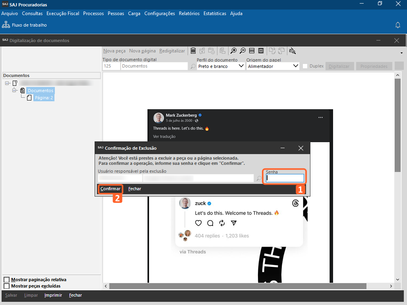Toggle the Duplex checkbox
This screenshot has width=407, height=305.
pyautogui.click(x=305, y=66)
